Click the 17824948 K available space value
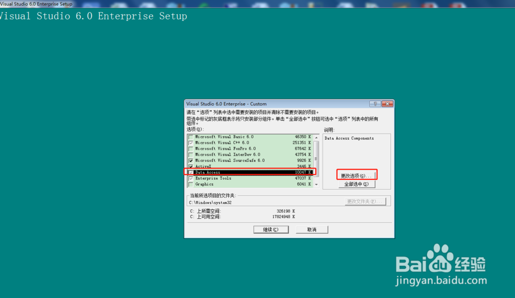The width and height of the screenshot is (515, 298). 283,217
